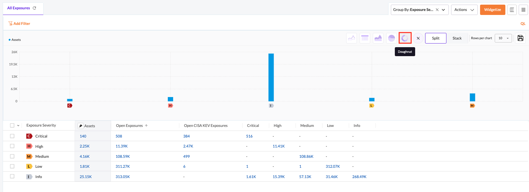Click the Medium severity badge in the table
Viewport: 529px width, 192px height.
pos(29,156)
